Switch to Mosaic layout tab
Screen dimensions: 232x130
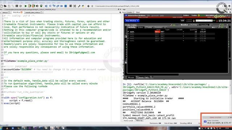[131, 77]
